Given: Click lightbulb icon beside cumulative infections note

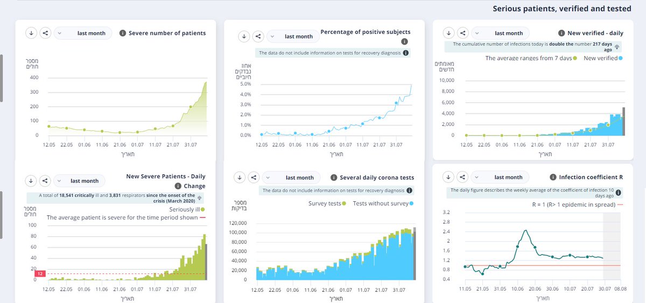Looking at the screenshot, I should (616, 48).
